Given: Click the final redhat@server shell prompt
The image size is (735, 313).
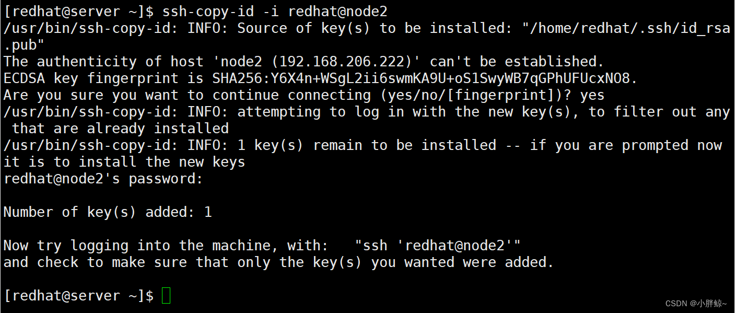Looking at the screenshot, I should 78,296.
